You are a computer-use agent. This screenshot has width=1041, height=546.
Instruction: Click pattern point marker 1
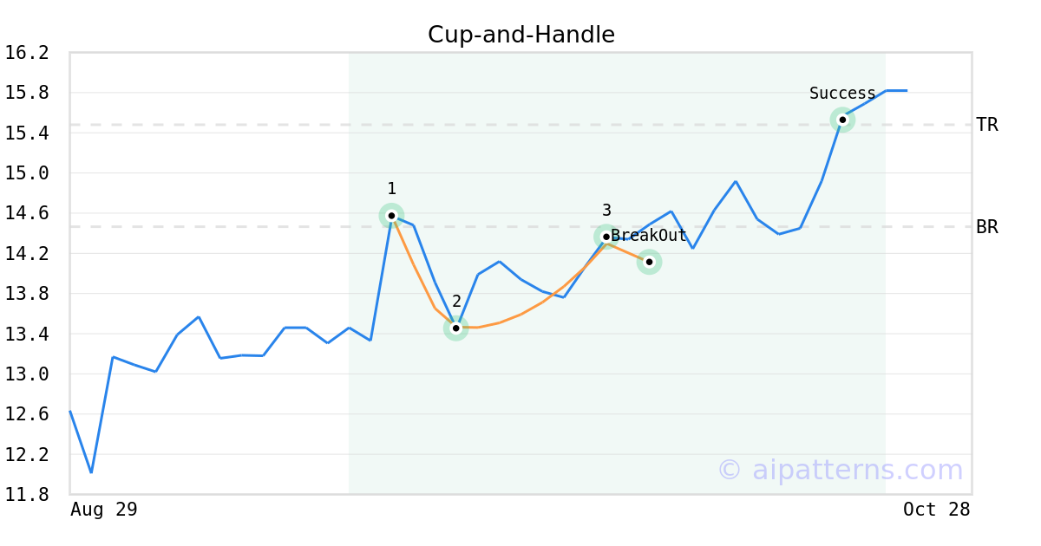[x=391, y=215]
